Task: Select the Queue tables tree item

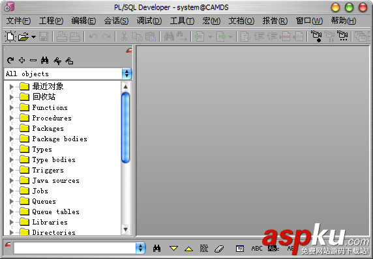Action: pos(55,211)
